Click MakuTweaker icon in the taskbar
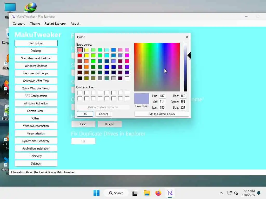266x199 pixels. tap(170, 193)
